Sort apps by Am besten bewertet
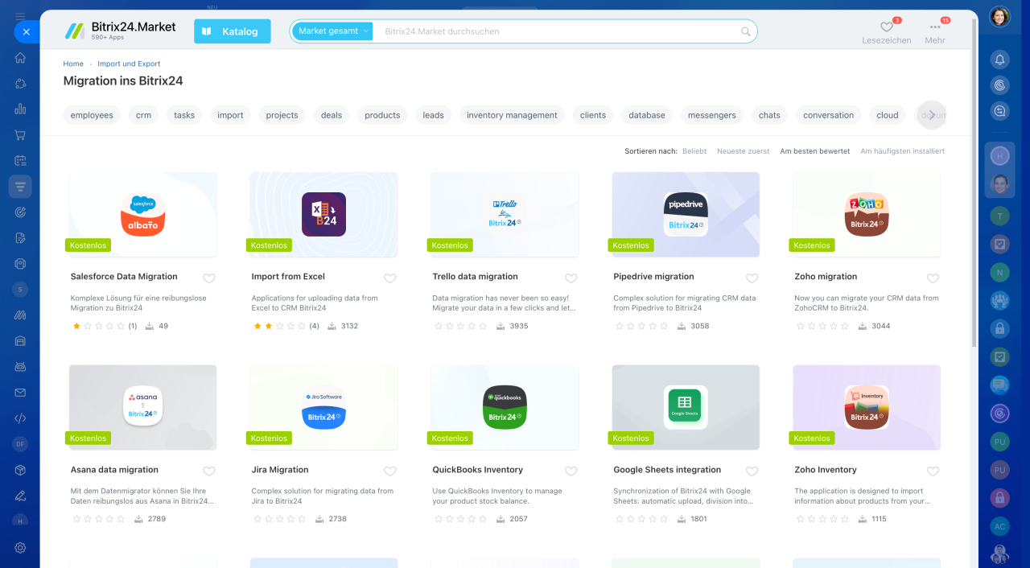This screenshot has height=568, width=1030. pyautogui.click(x=815, y=151)
